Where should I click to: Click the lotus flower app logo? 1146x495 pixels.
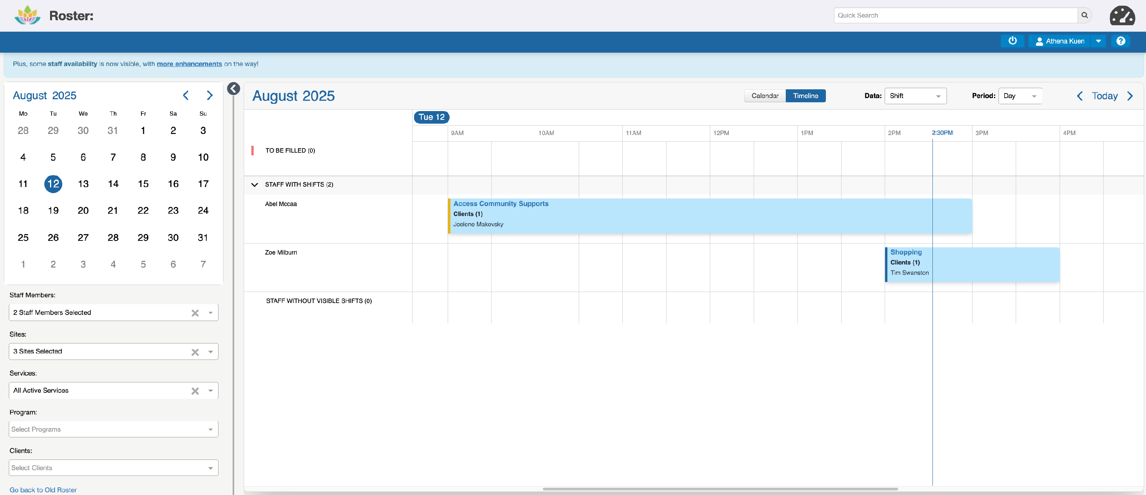(27, 16)
